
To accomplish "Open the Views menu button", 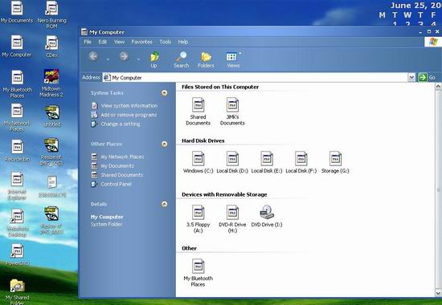I will click(x=233, y=59).
